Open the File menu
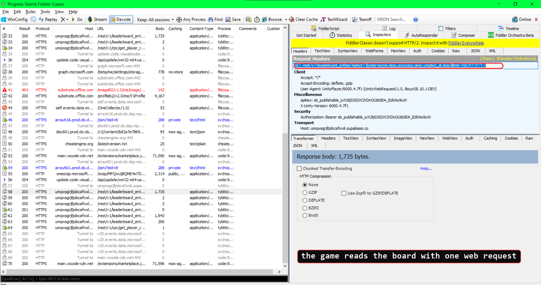The width and height of the screenshot is (541, 285). [x=6, y=12]
